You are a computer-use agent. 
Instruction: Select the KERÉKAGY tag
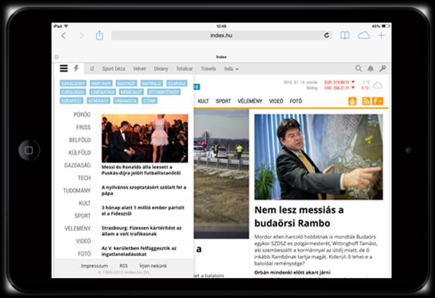98,101
